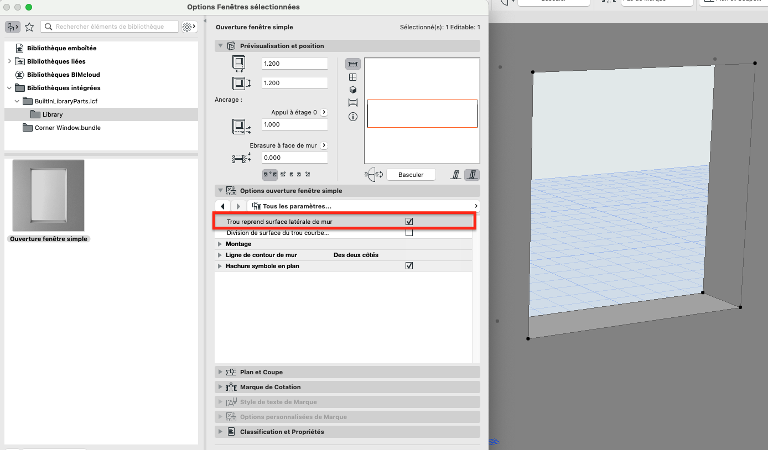The width and height of the screenshot is (768, 450).
Task: Expand Ligne de contour de mur group
Action: click(220, 255)
